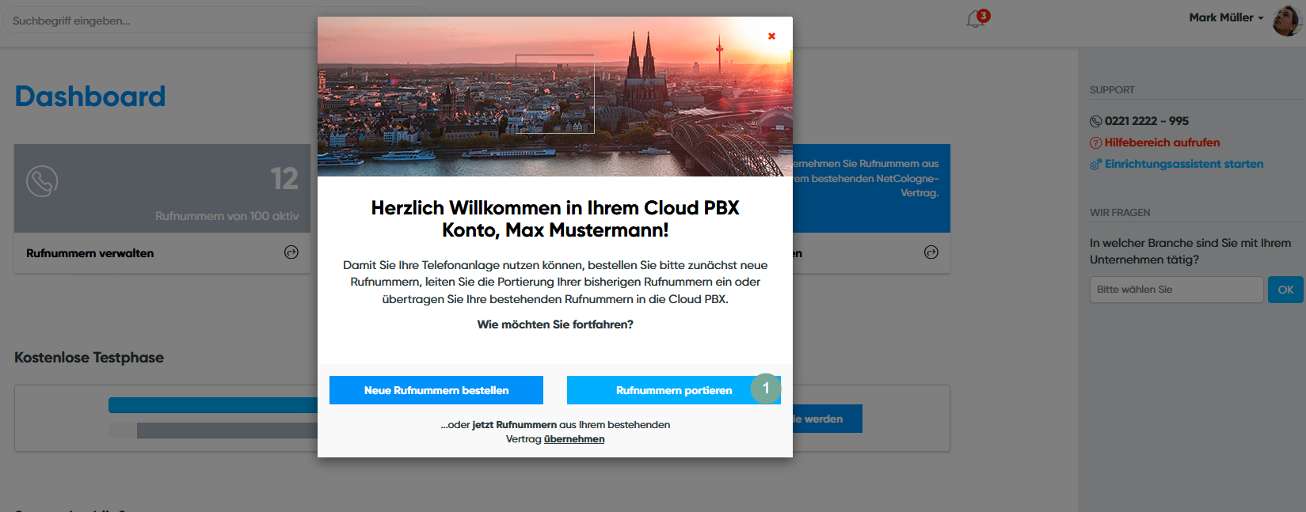The image size is (1306, 512).
Task: Open 'Hilfebereich aufrufen' support link
Action: [x=1162, y=142]
